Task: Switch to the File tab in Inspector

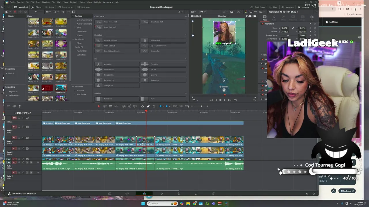Action: click(312, 18)
